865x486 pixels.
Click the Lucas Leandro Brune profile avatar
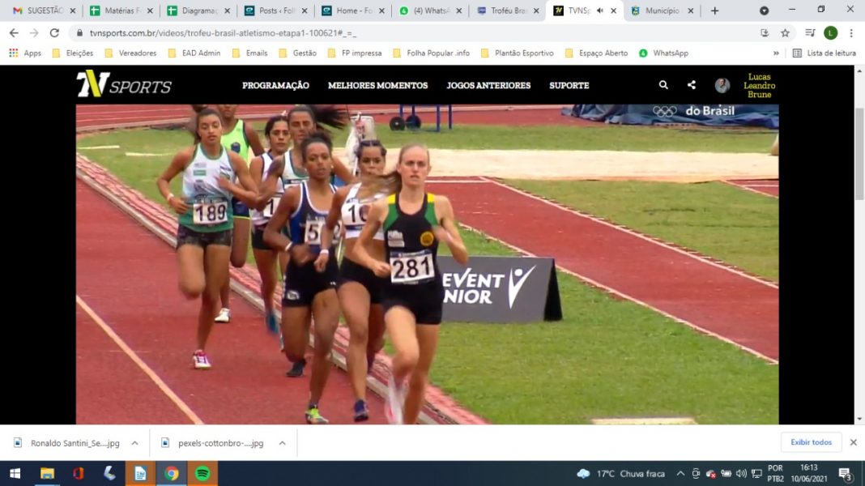pos(722,85)
